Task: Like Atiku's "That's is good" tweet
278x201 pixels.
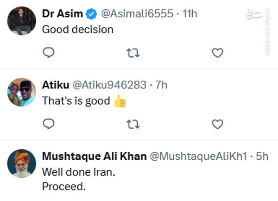Action: (217, 124)
